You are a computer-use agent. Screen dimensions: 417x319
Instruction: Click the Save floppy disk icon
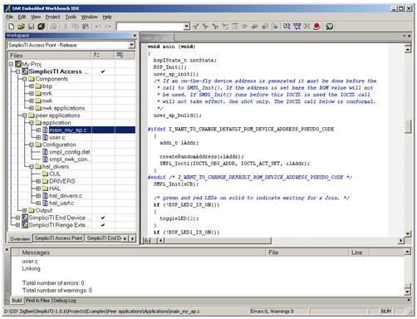[x=31, y=27]
